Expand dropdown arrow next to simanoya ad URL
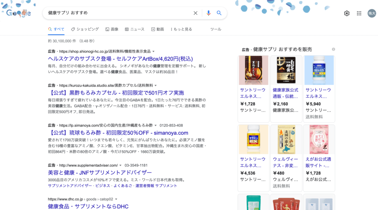The width and height of the screenshot is (378, 210). pyautogui.click(x=155, y=125)
